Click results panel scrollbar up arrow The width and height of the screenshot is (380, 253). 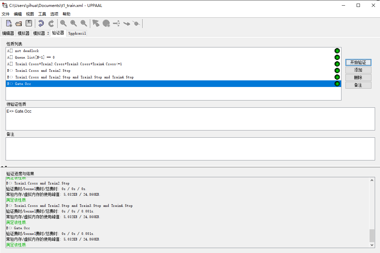click(372, 180)
